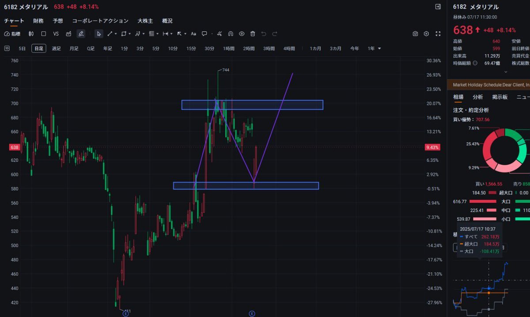Toggle drawings visibility eye icon
Image resolution: width=530 pixels, height=317 pixels.
click(242, 34)
